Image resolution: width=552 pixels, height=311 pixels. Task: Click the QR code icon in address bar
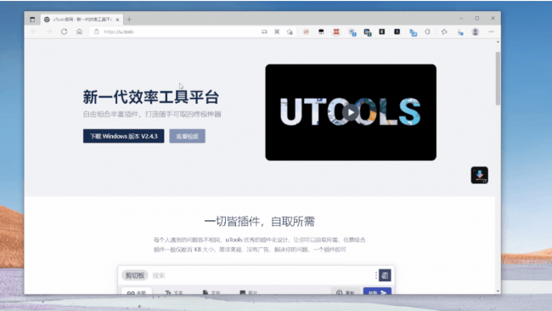click(x=277, y=31)
